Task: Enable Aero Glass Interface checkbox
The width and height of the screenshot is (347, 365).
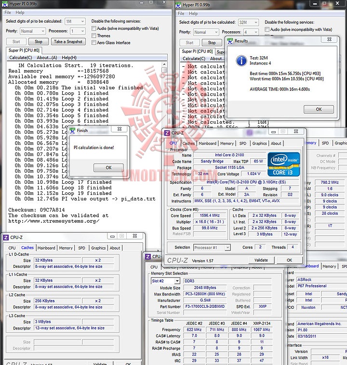Action: [x=94, y=43]
